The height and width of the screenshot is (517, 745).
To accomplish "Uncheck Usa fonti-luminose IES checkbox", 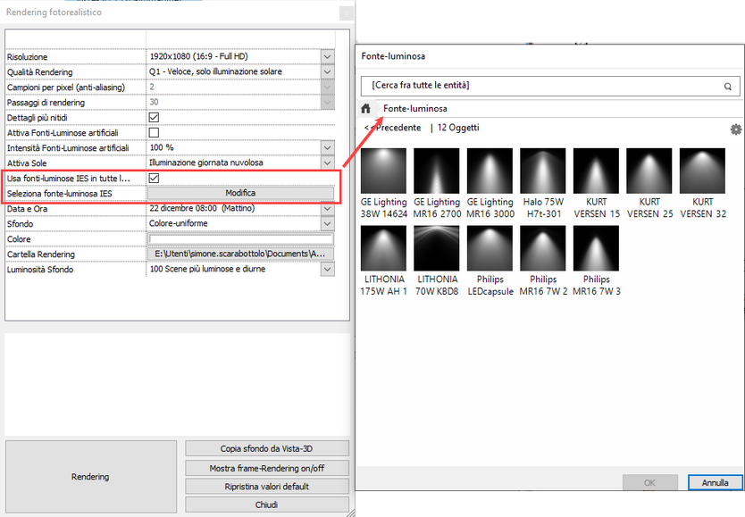I will [154, 178].
